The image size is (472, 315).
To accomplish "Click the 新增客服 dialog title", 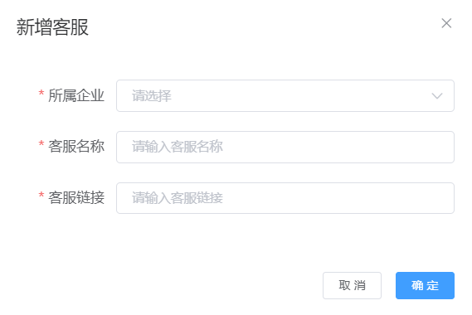I will (x=52, y=27).
